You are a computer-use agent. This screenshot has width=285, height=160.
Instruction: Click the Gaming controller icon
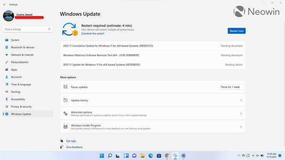click(7, 92)
